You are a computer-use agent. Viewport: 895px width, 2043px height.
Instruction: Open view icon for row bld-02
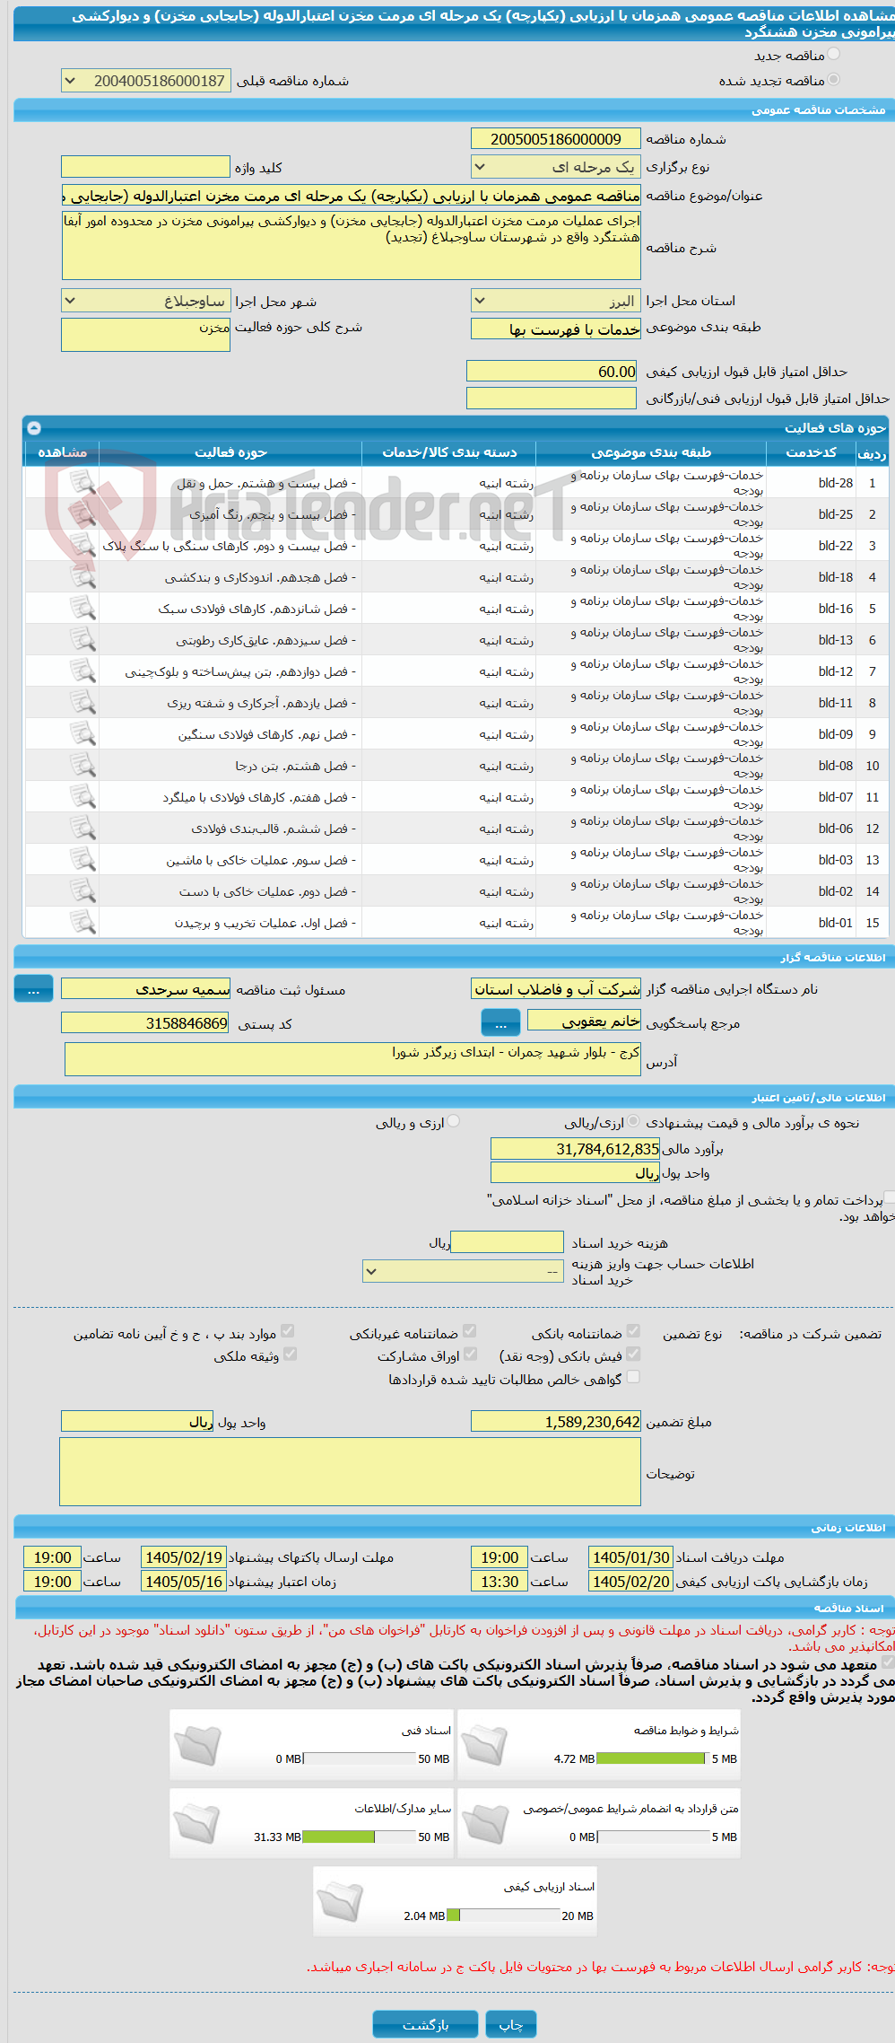83,891
